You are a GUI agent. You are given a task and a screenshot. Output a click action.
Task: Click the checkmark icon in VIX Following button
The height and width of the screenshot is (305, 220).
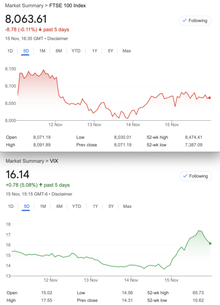[x=185, y=176]
